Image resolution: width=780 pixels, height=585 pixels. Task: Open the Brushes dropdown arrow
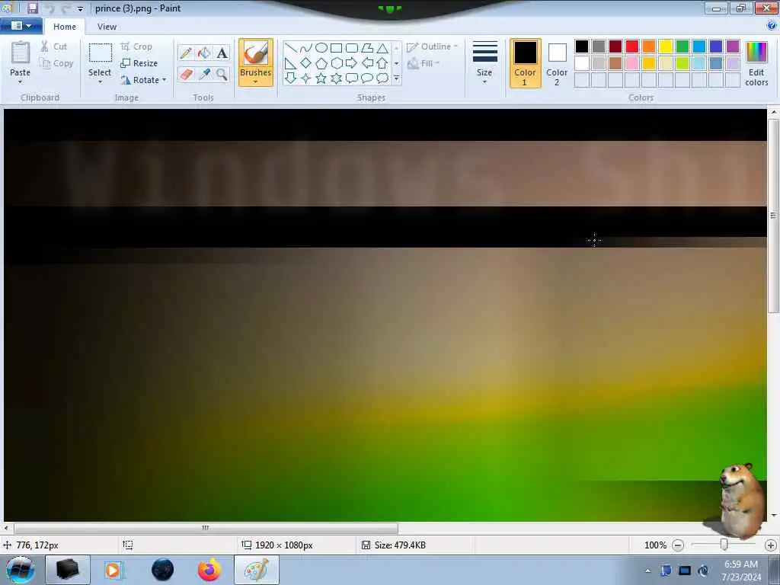click(x=256, y=81)
